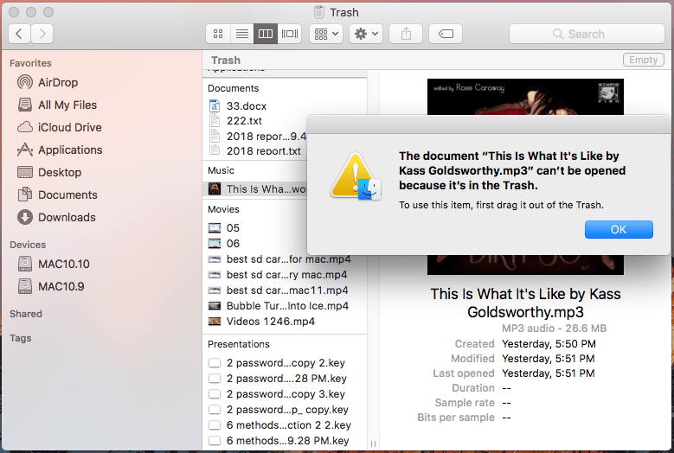Select Videos 1246.mp4
The image size is (674, 453).
(x=270, y=322)
